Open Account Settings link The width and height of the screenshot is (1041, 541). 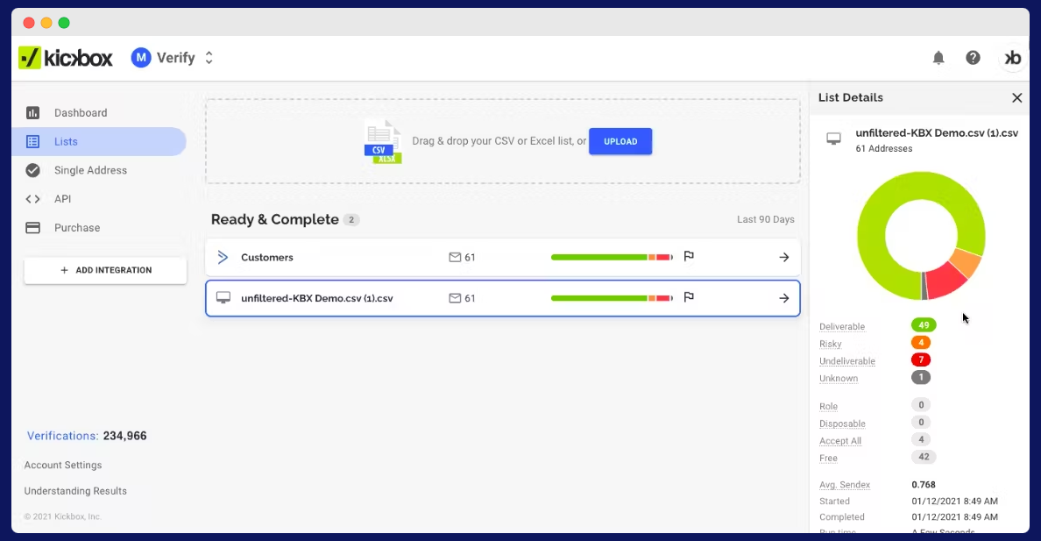(63, 466)
